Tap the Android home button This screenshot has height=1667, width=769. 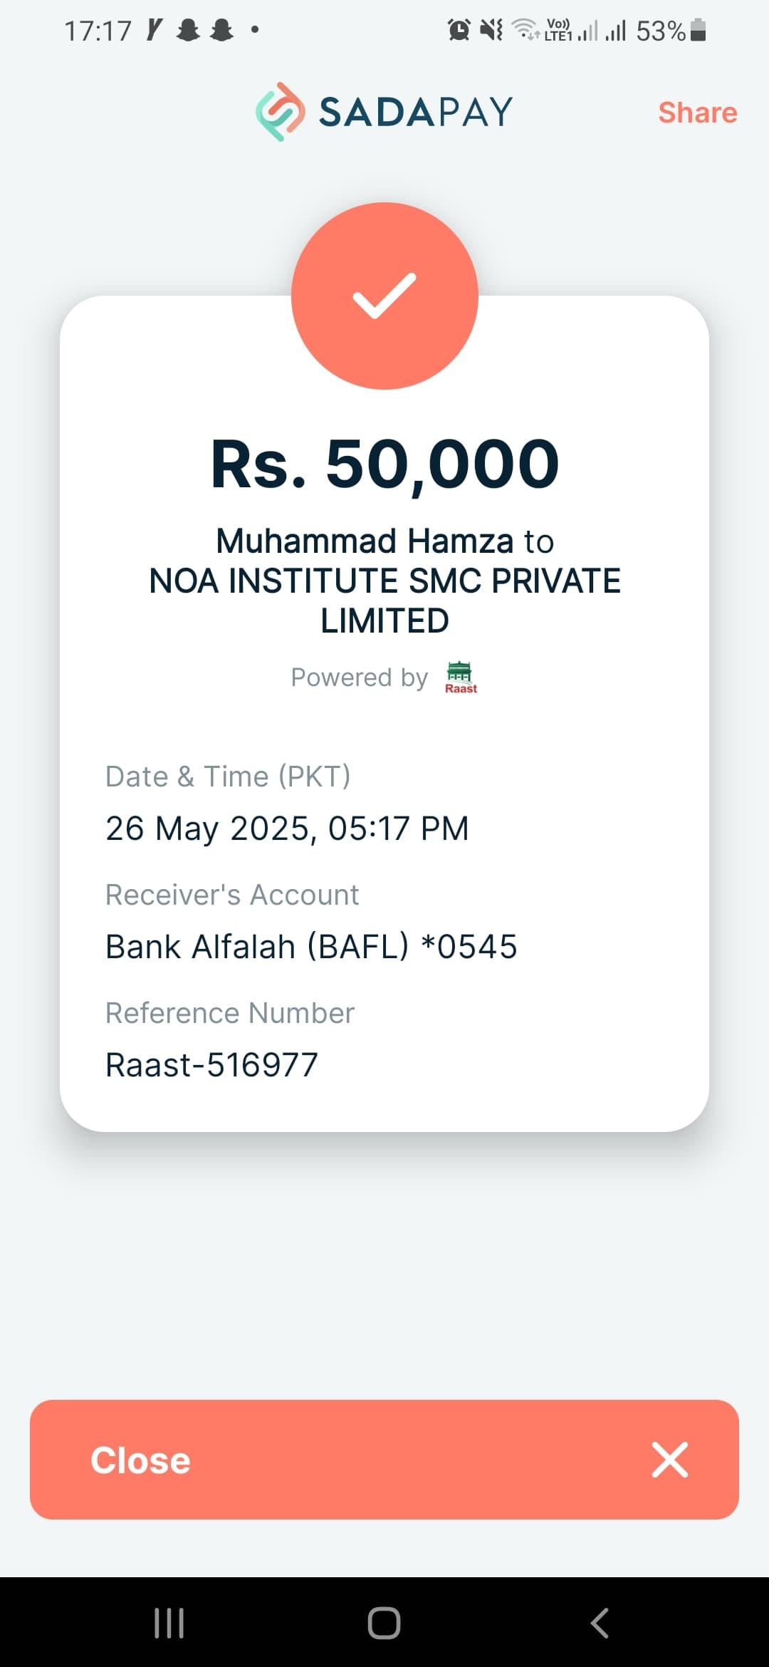pyautogui.click(x=384, y=1623)
